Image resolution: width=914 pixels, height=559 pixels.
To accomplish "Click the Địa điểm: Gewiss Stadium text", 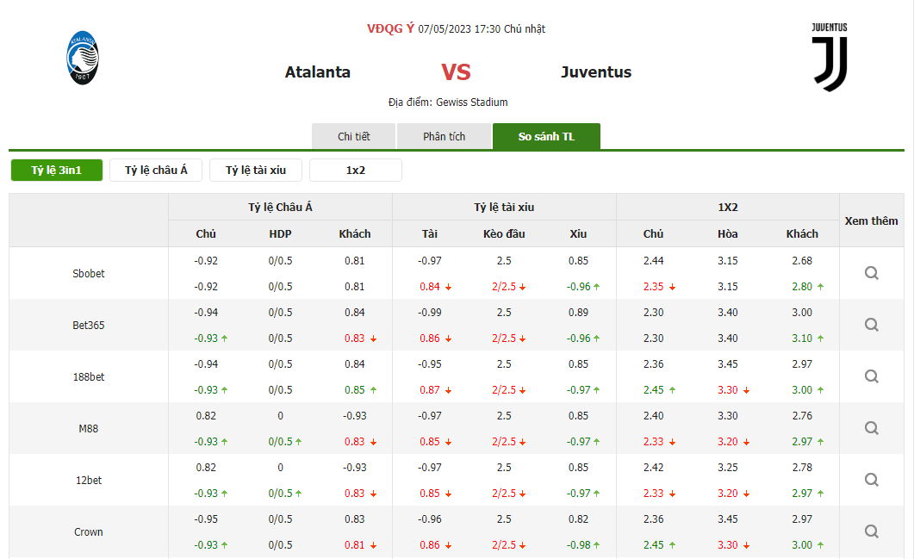I will coord(448,102).
